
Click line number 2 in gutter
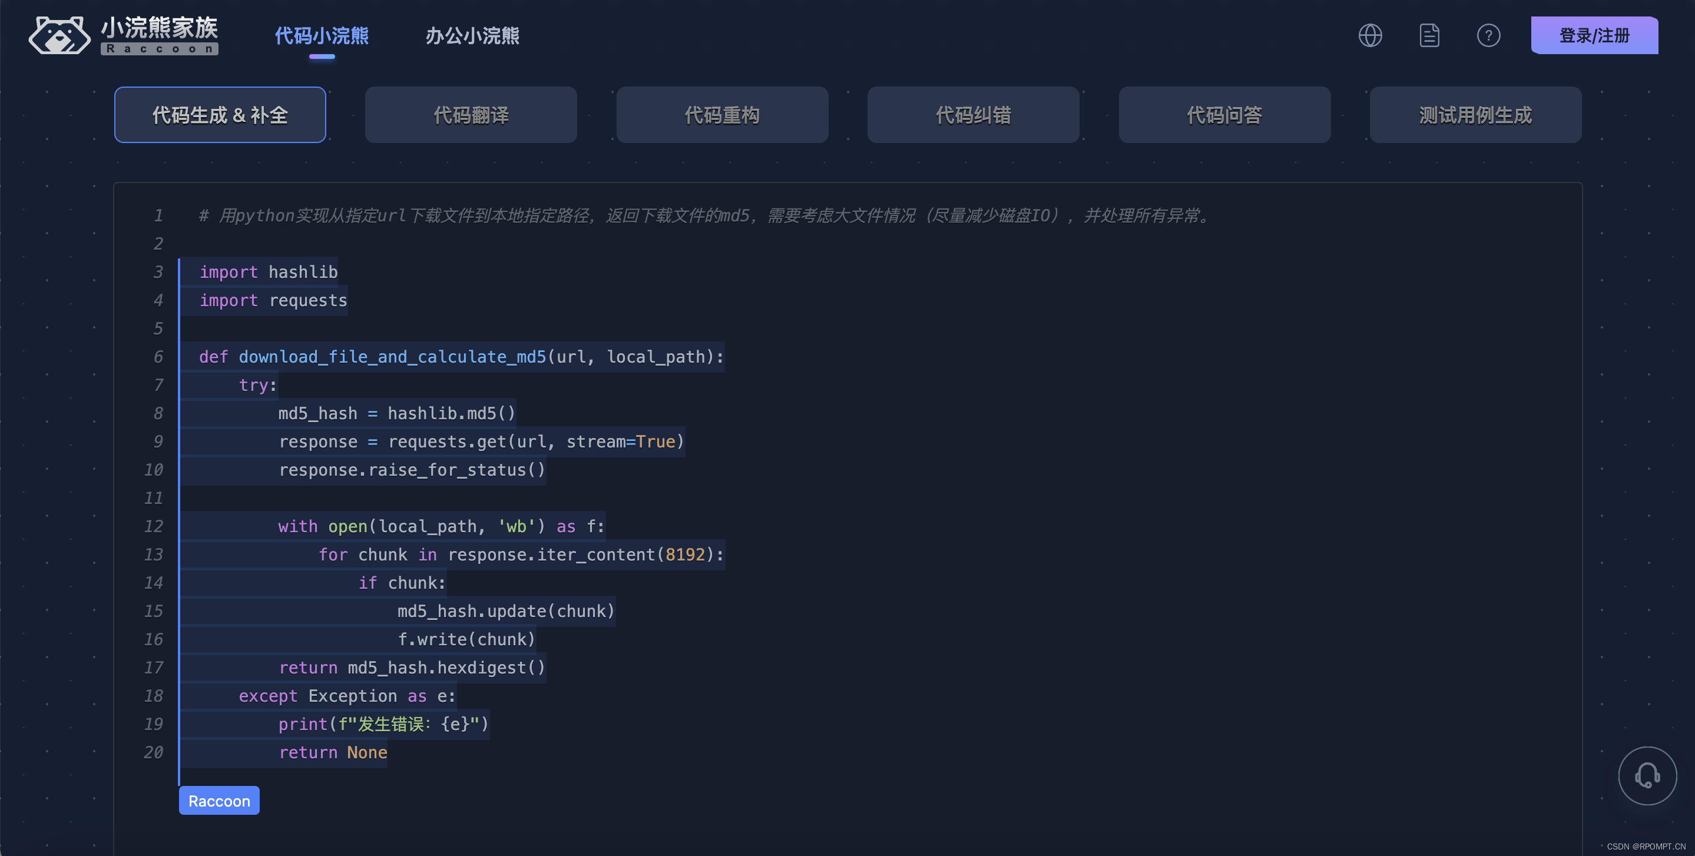coord(158,244)
